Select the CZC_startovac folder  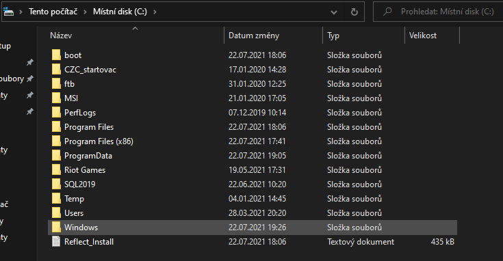coord(90,70)
